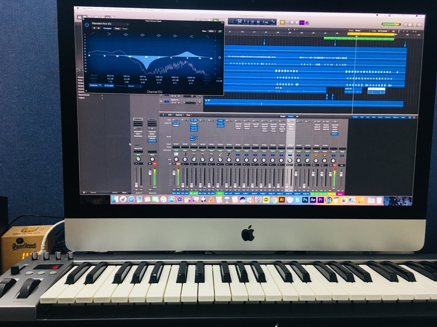Image resolution: width=437 pixels, height=327 pixels.
Task: Toggle the high shelf band icon
Action: (x=191, y=35)
